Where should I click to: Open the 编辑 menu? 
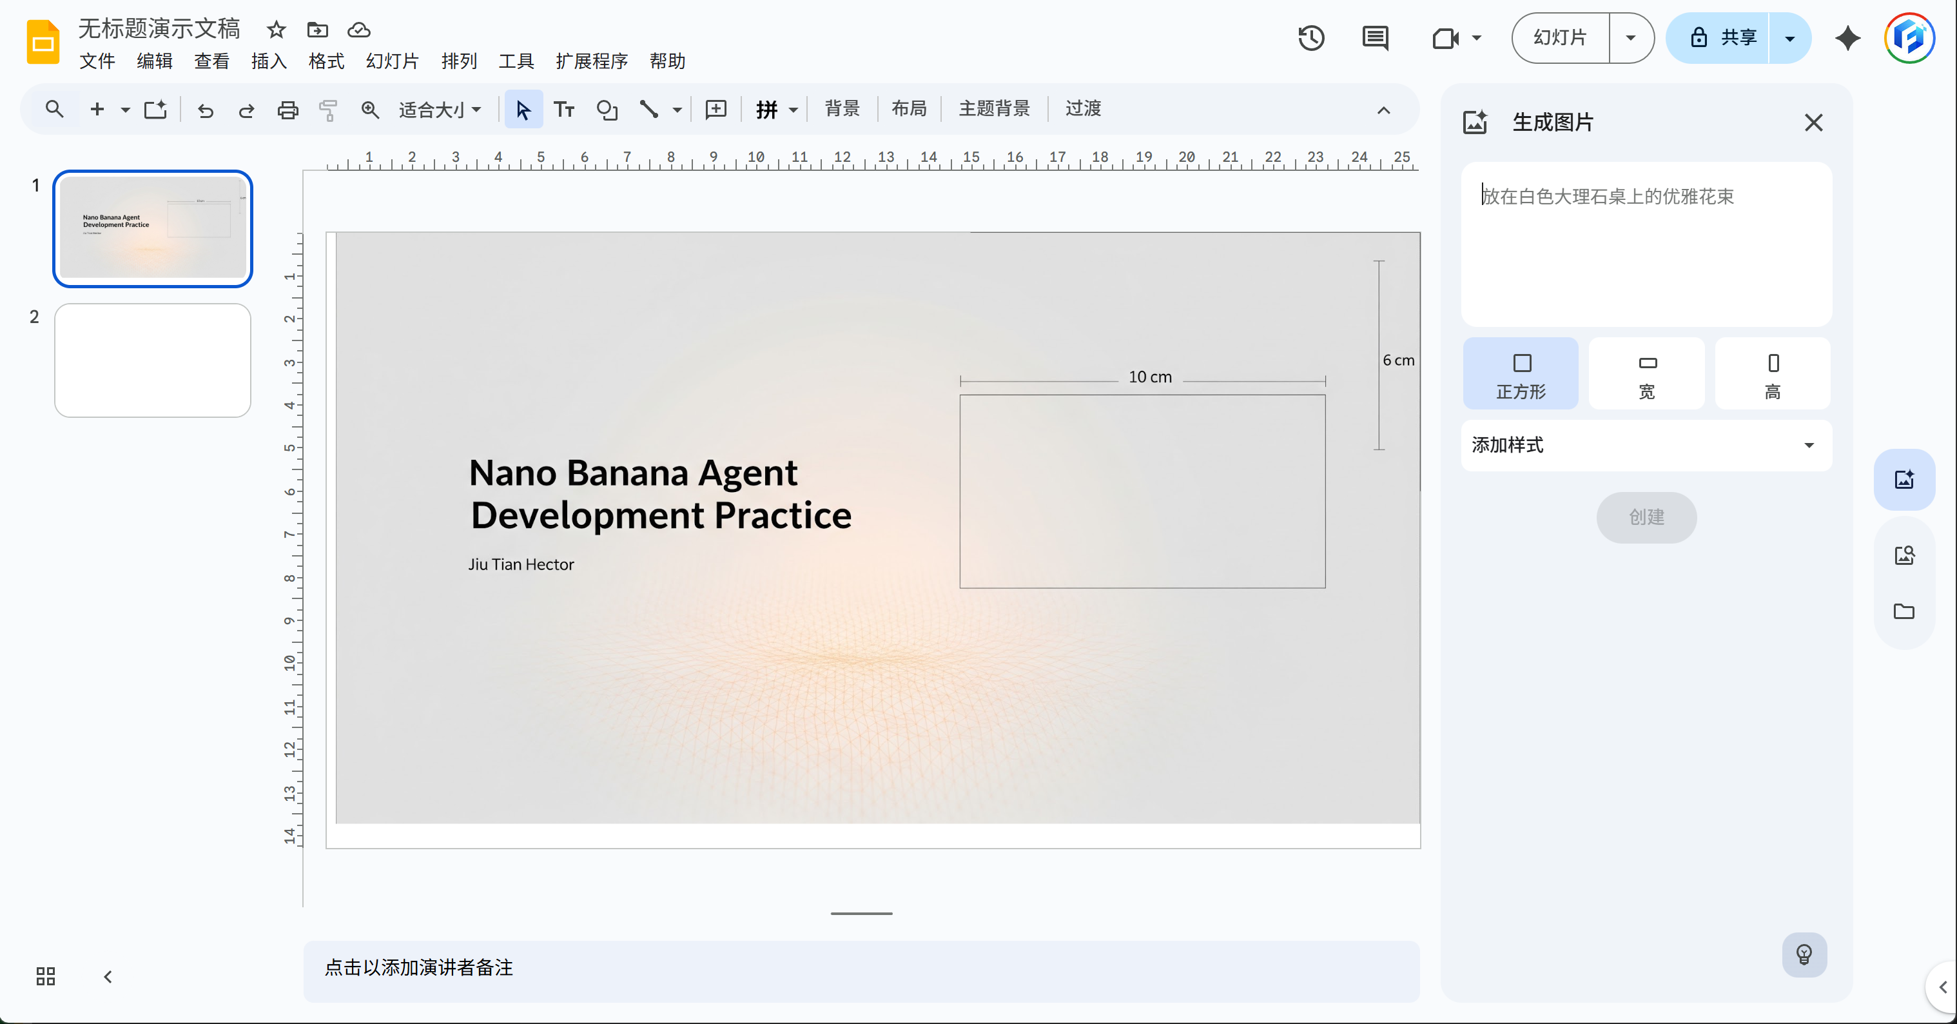[x=154, y=61]
